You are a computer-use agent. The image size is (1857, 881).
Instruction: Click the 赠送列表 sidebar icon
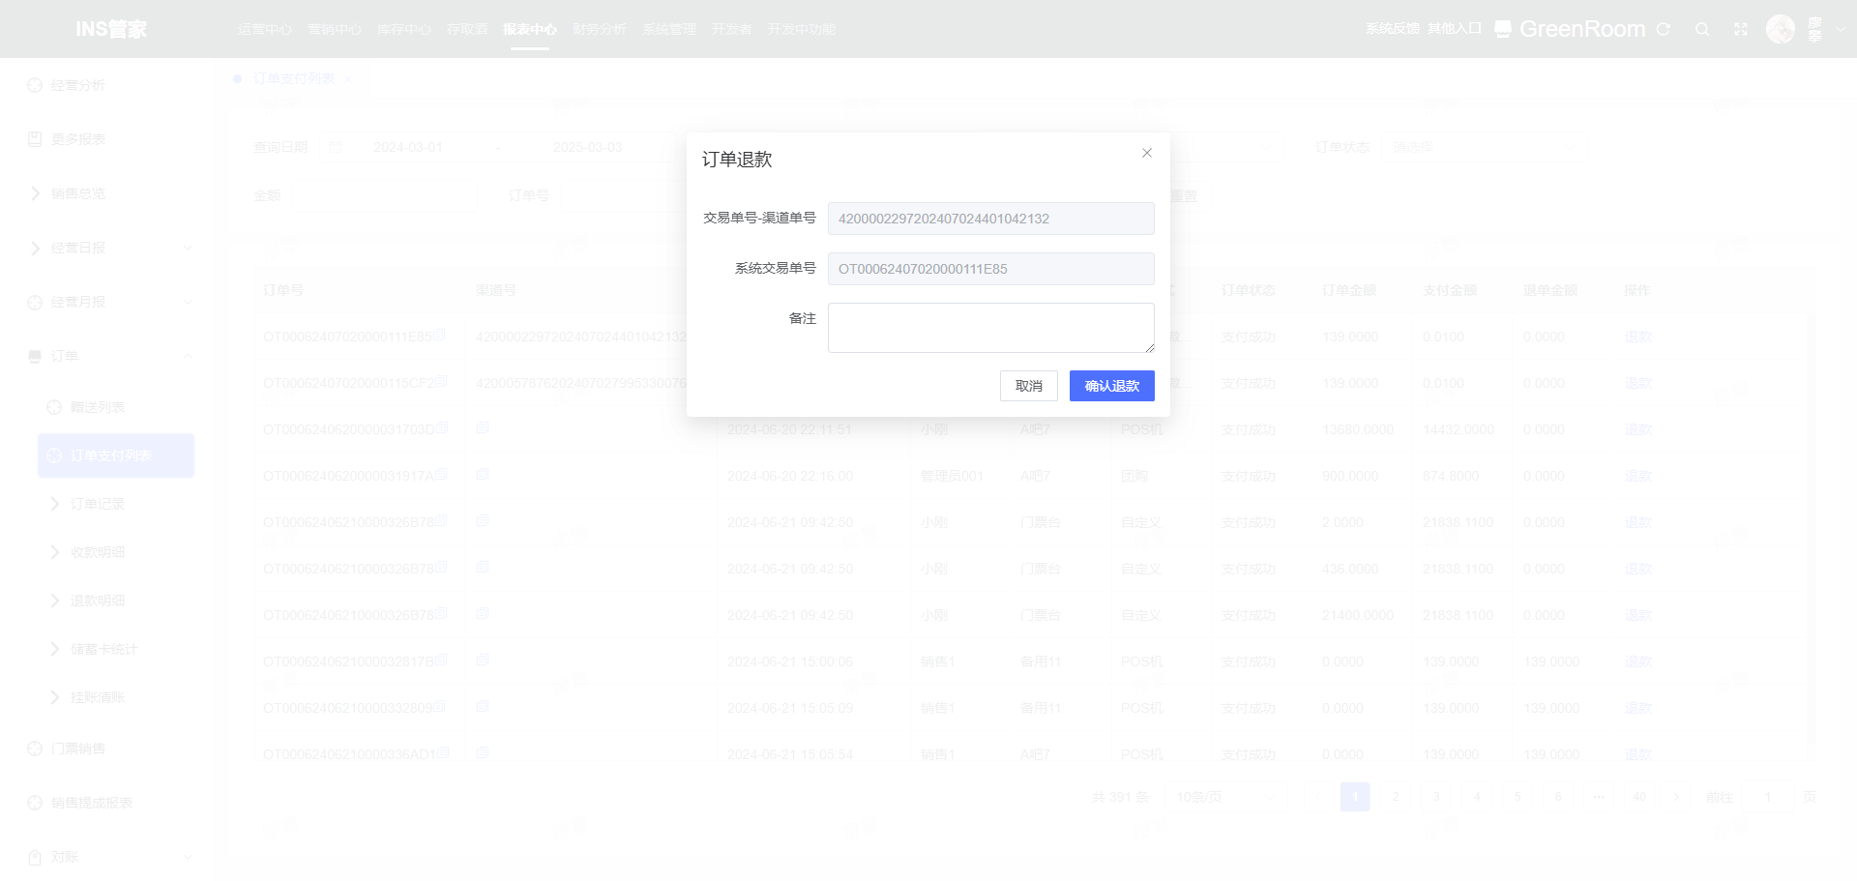coord(54,407)
